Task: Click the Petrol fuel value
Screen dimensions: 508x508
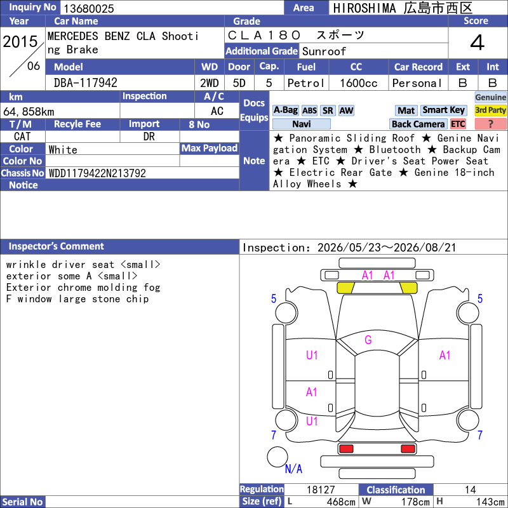Action: tap(306, 83)
